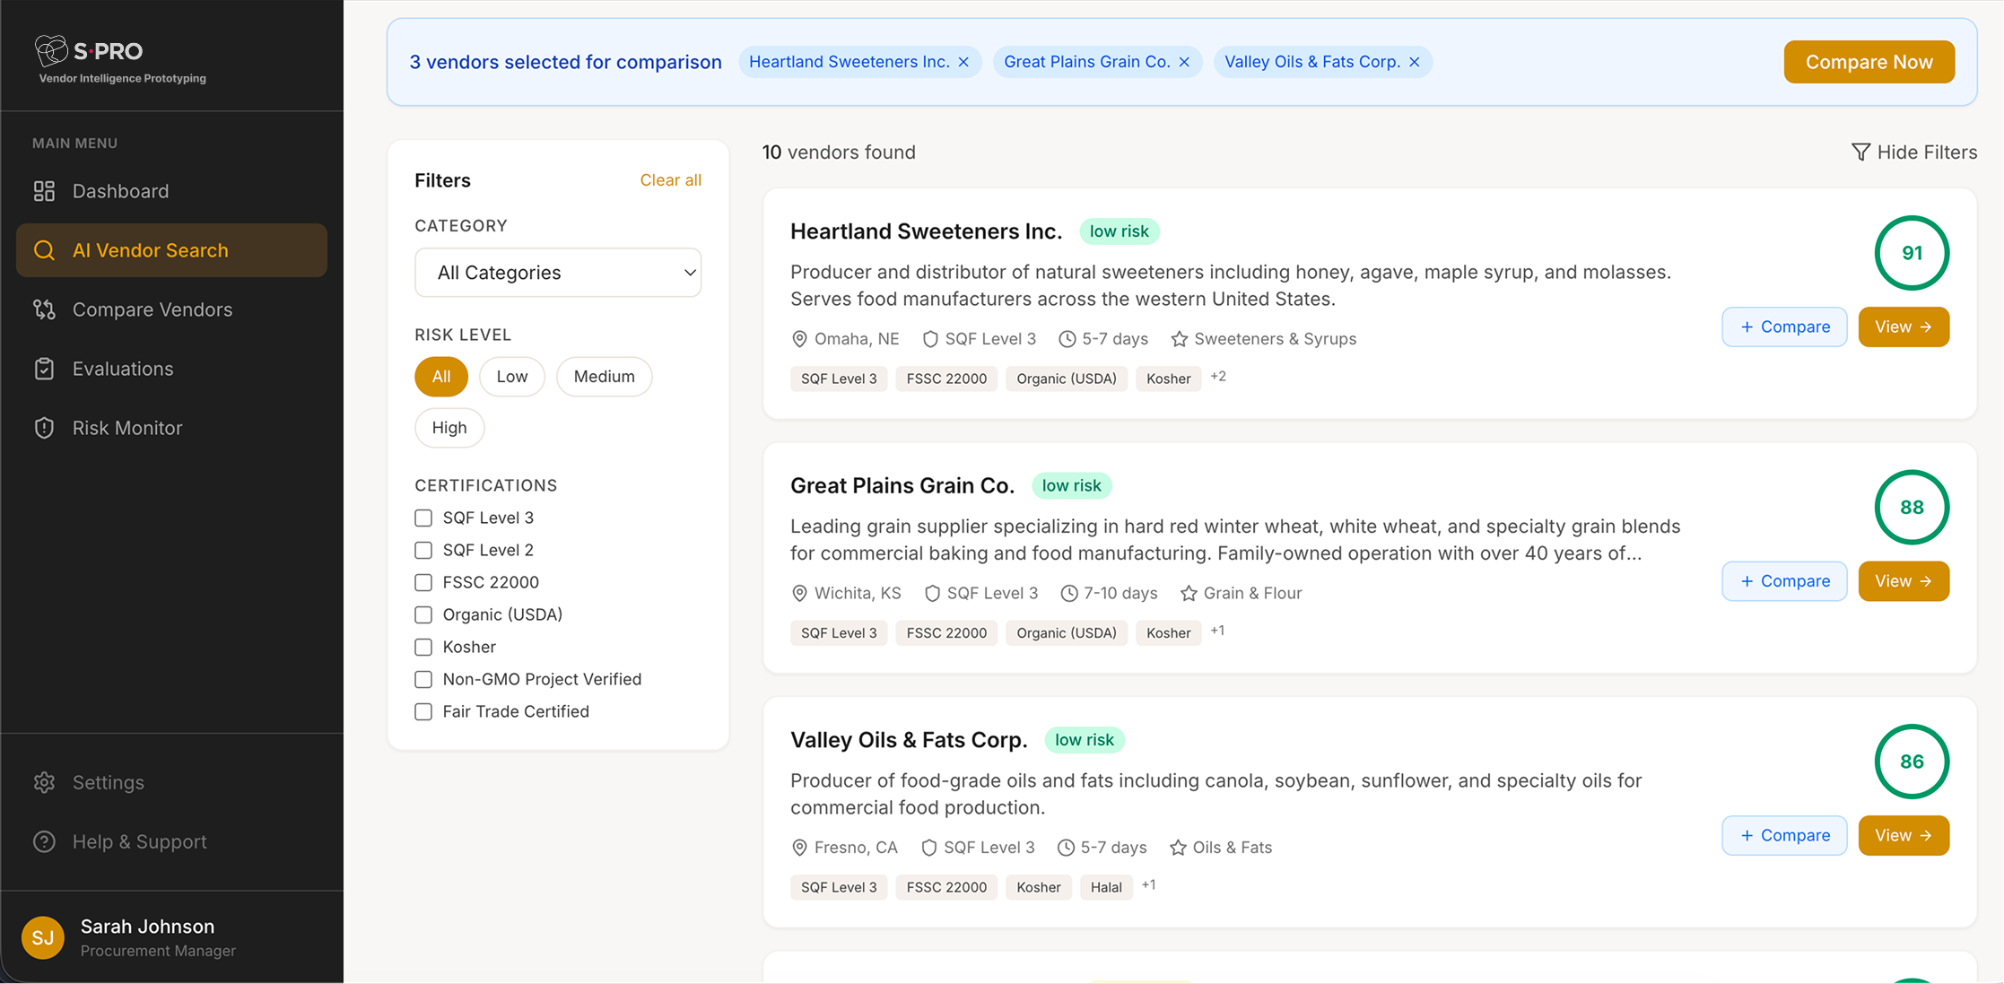2004x984 pixels.
Task: Remove Great Plains Grain Co. from comparison
Action: [1185, 61]
